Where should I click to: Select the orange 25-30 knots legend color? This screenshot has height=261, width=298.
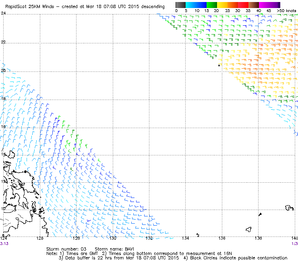233,5
